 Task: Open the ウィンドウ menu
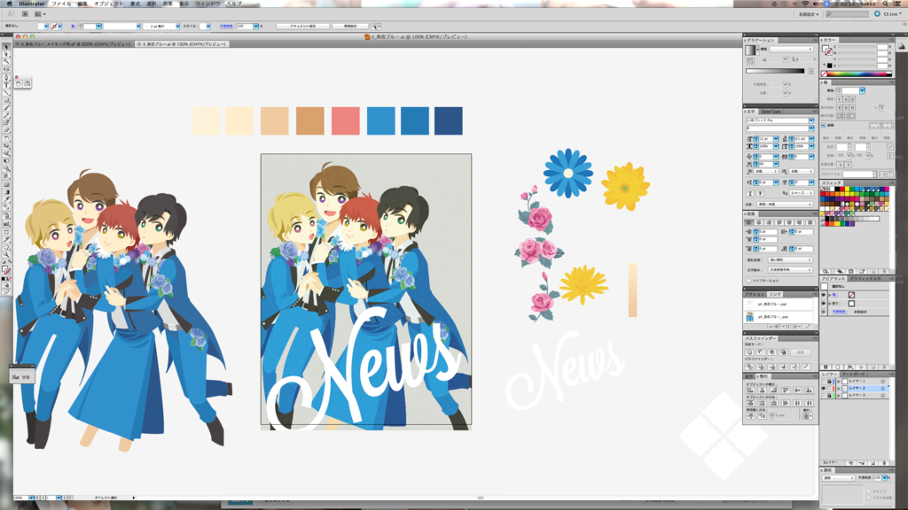tap(207, 4)
